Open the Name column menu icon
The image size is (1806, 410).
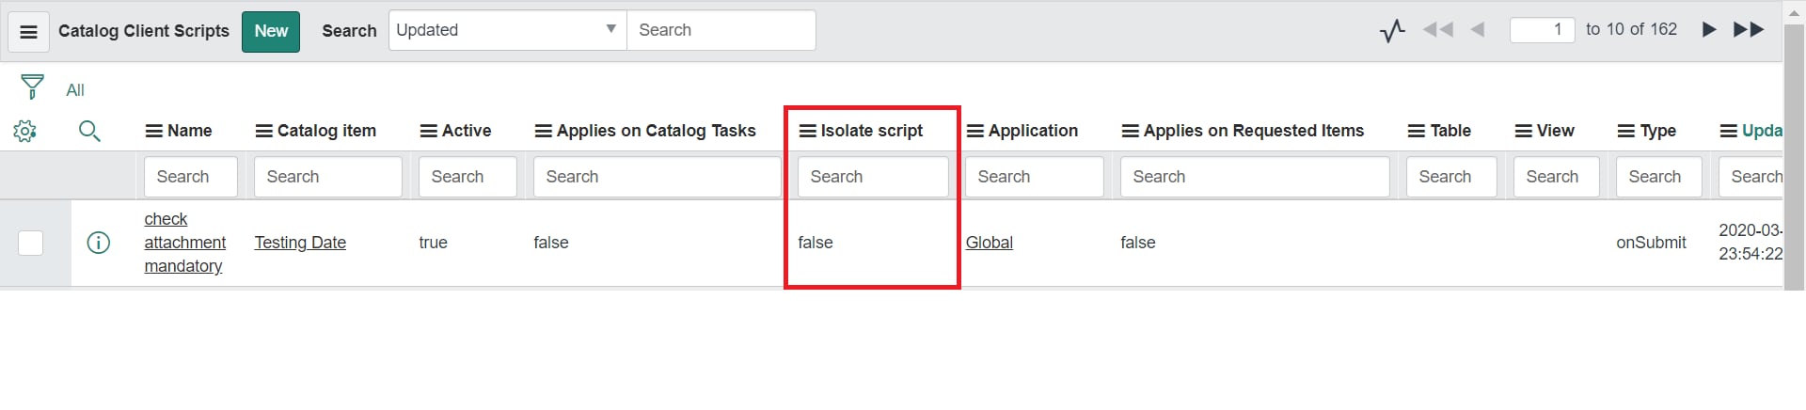pos(154,131)
